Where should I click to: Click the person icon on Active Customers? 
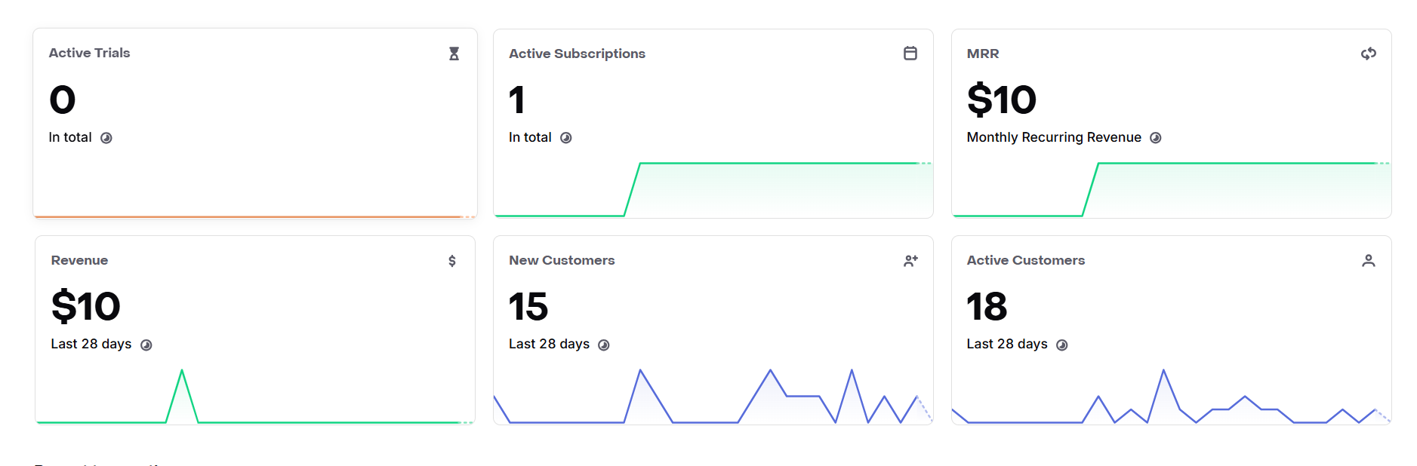pos(1369,261)
